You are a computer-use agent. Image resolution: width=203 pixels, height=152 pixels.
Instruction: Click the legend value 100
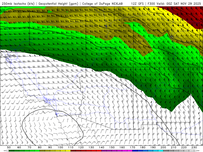[x=60, y=147]
